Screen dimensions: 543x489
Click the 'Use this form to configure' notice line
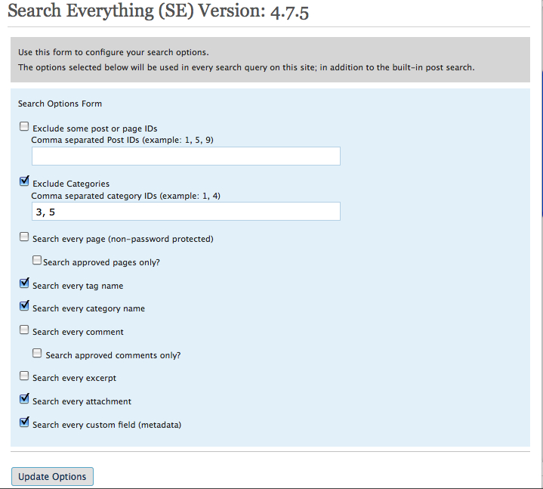[x=113, y=52]
